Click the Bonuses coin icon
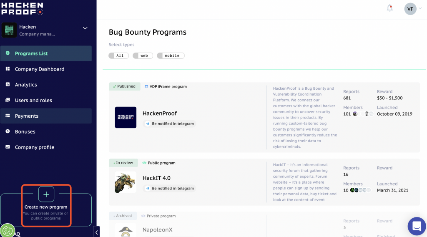Image resolution: width=427 pixels, height=237 pixels. tap(8, 131)
